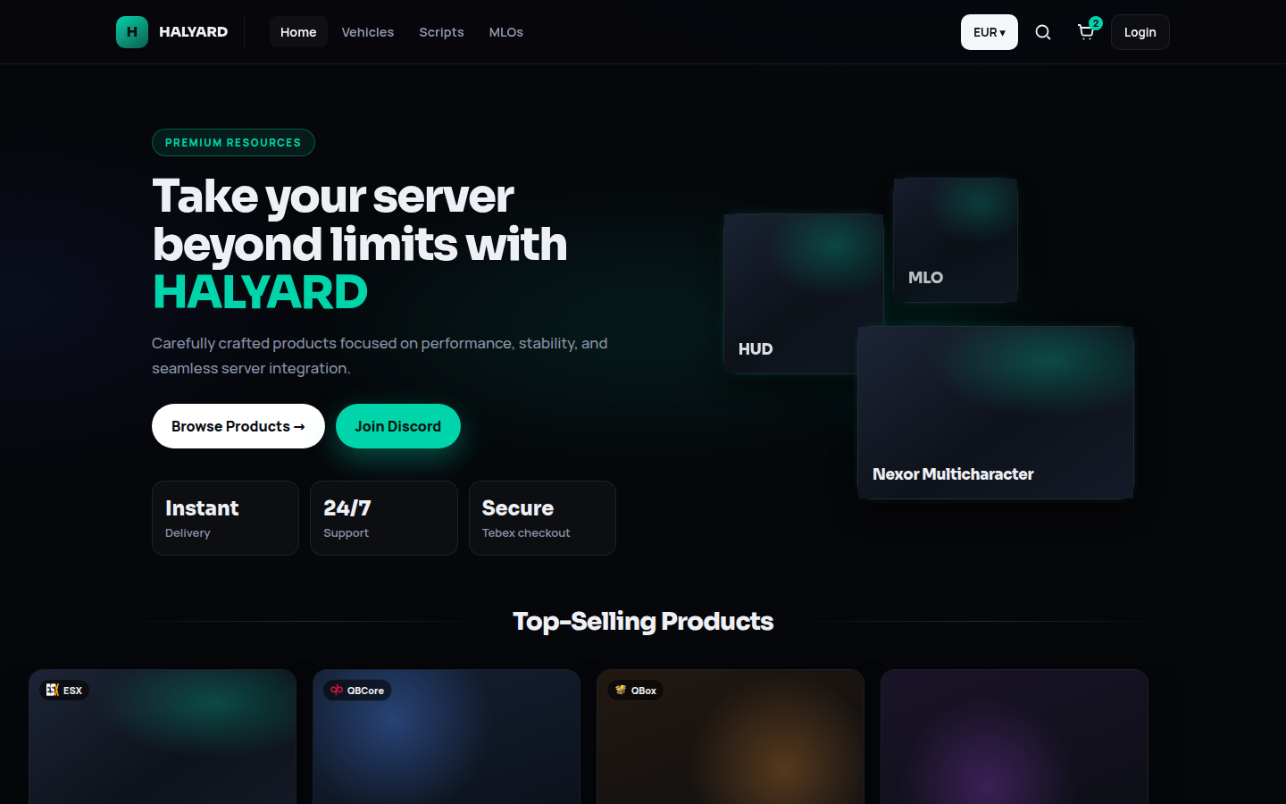Click the QBCore framework badge
The height and width of the screenshot is (804, 1286).
(x=357, y=691)
